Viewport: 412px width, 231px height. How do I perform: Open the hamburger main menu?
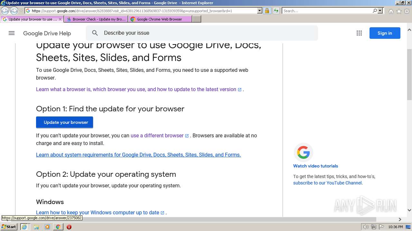[x=12, y=33]
